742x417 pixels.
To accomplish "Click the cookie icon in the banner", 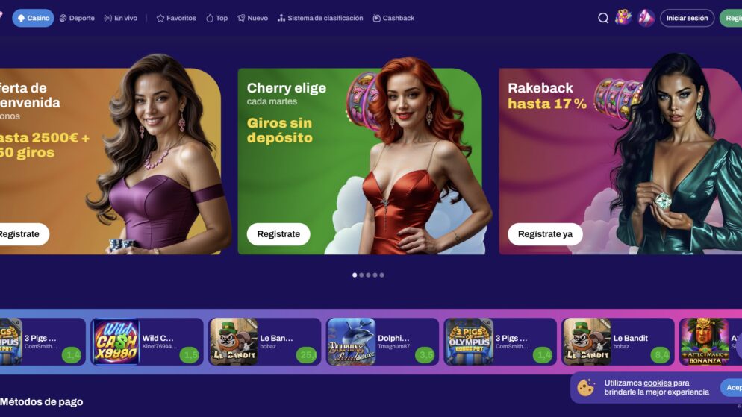I will click(585, 388).
